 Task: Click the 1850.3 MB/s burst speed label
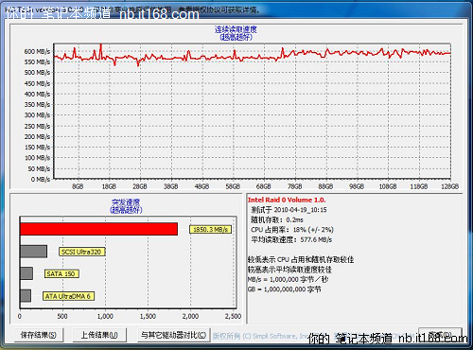[x=210, y=230]
